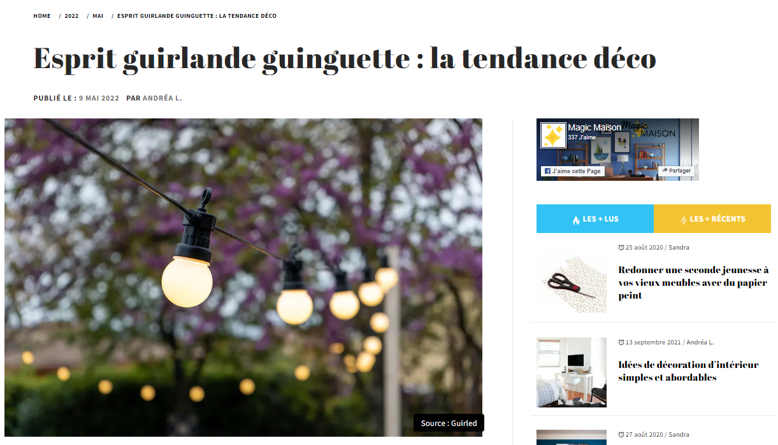Click the clock icon next to 25 août 2020
The width and height of the screenshot is (778, 445).
tap(621, 248)
